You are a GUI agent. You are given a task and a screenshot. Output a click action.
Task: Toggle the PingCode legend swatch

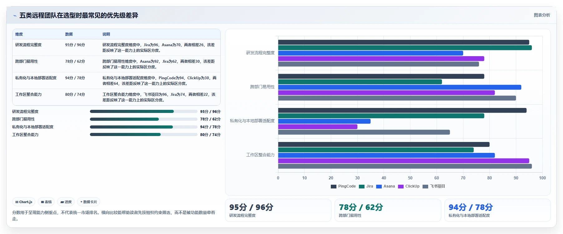[x=334, y=187]
